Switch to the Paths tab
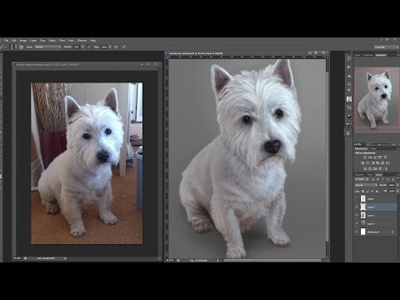Screen dimensions: 400x300 click(x=370, y=175)
